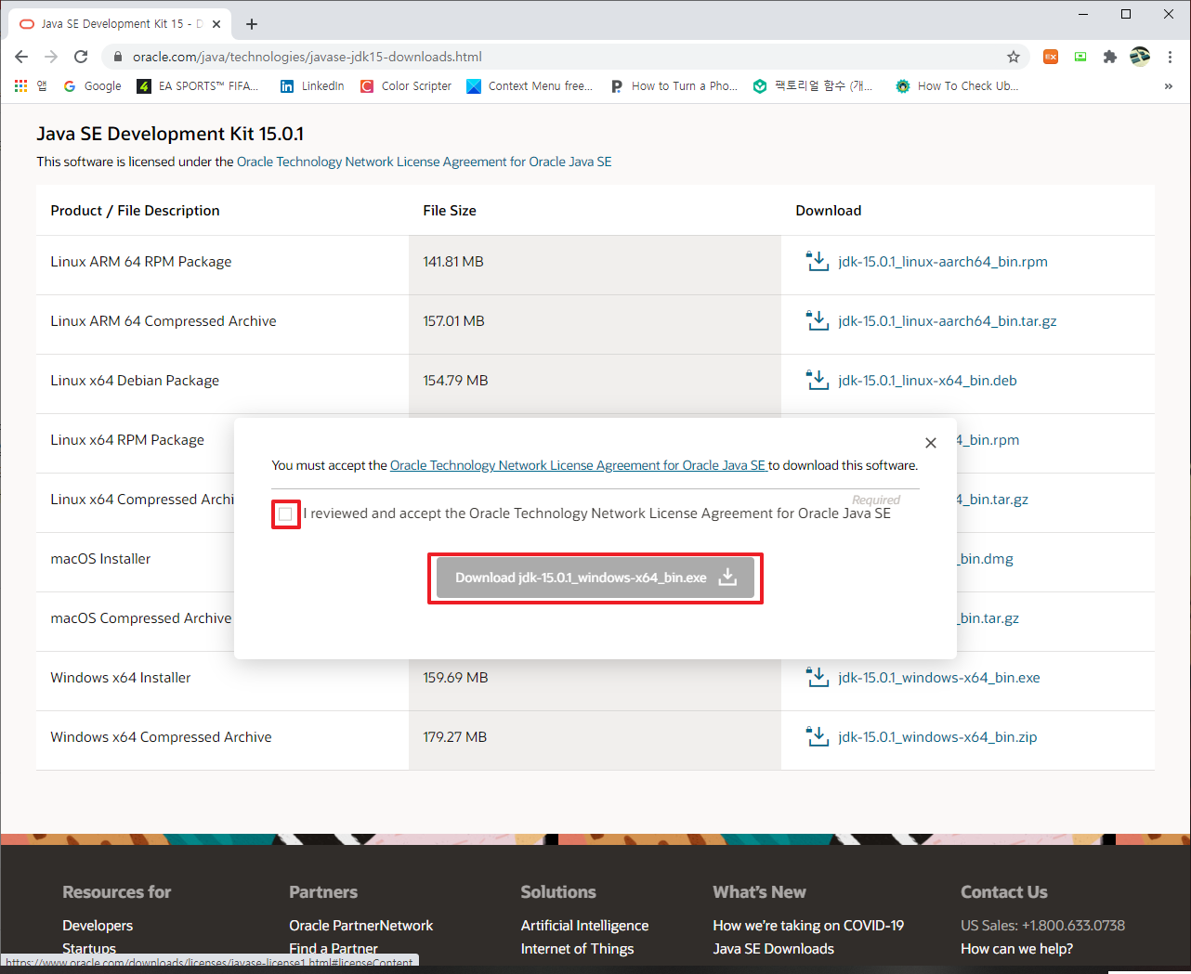Click jdk-15.0.1_windows-x64_bin.zip link

click(x=937, y=737)
